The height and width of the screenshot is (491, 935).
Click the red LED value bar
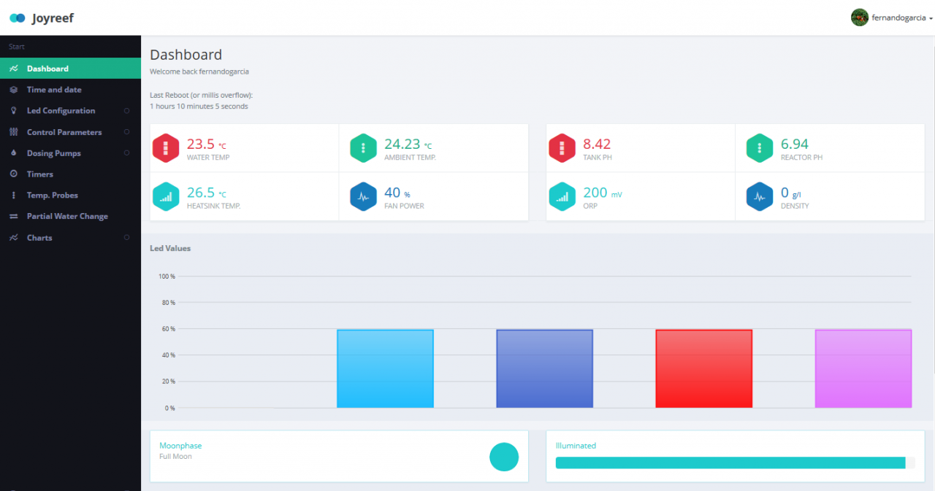point(703,368)
